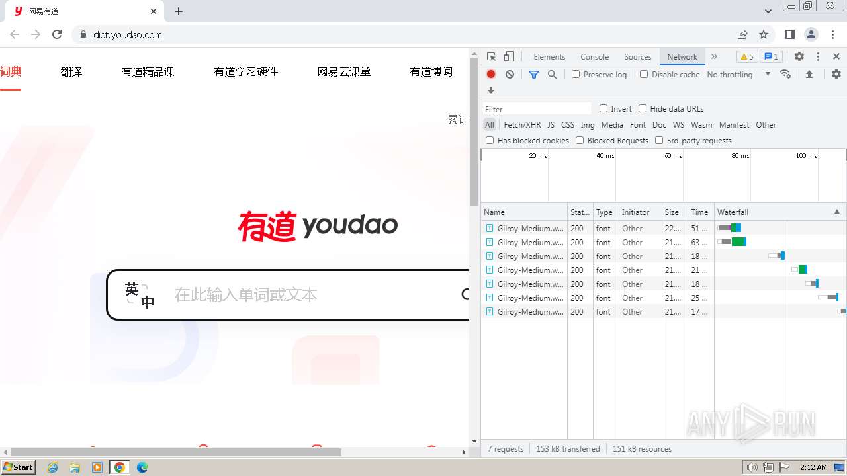Click the 英/中 language switch icon
The height and width of the screenshot is (476, 847).
point(140,295)
